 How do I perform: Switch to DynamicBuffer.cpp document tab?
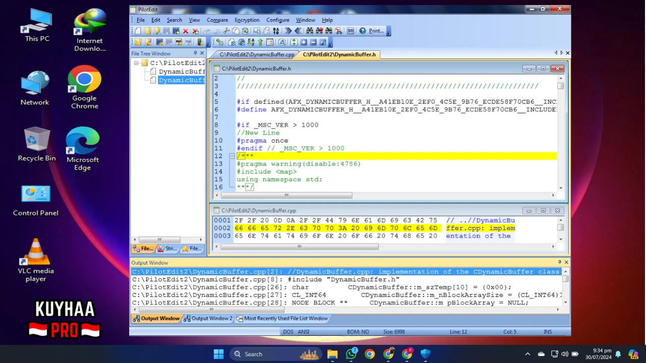[257, 54]
